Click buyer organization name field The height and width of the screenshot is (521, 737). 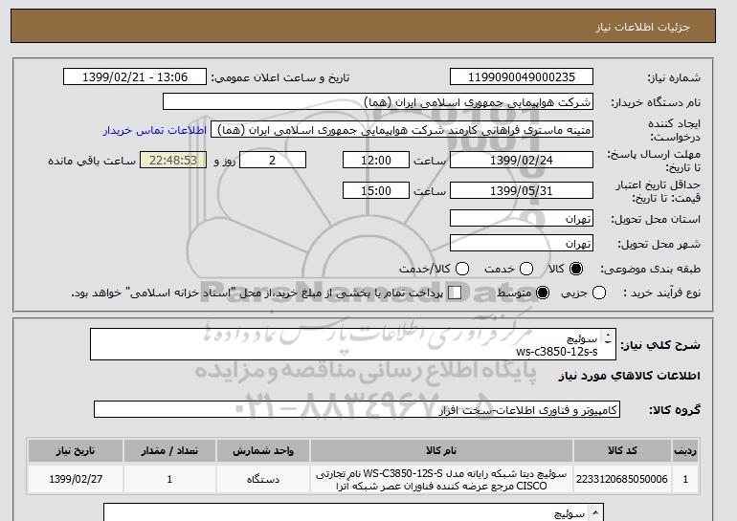378,102
